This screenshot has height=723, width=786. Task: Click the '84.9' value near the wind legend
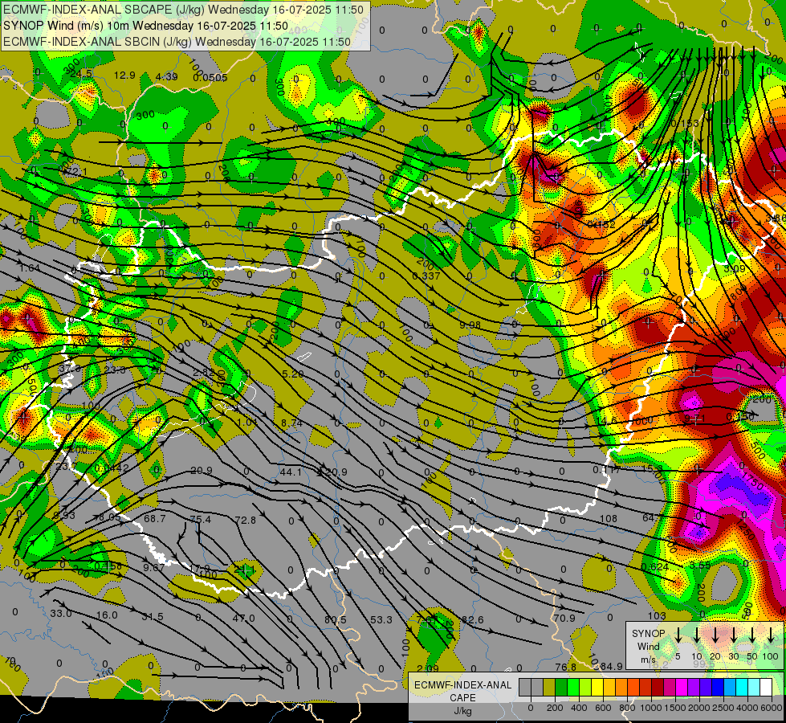tap(612, 666)
